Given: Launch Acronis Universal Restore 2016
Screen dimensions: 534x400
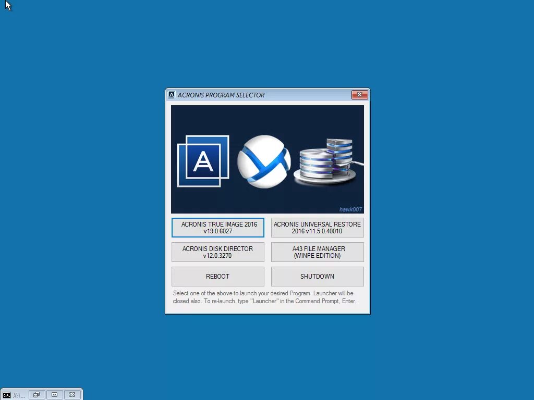Looking at the screenshot, I should tap(317, 228).
